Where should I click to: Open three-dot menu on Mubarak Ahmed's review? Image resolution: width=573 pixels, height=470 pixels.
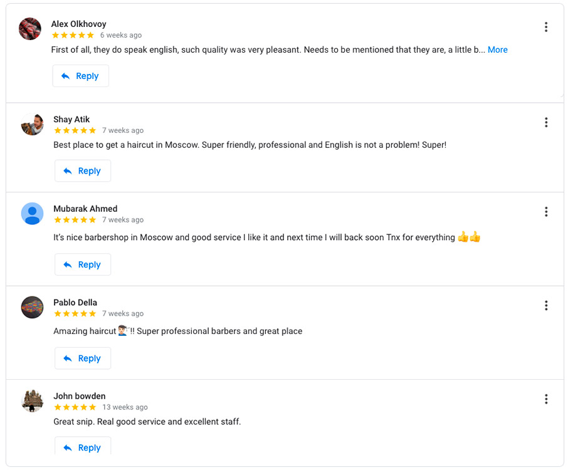(x=546, y=212)
